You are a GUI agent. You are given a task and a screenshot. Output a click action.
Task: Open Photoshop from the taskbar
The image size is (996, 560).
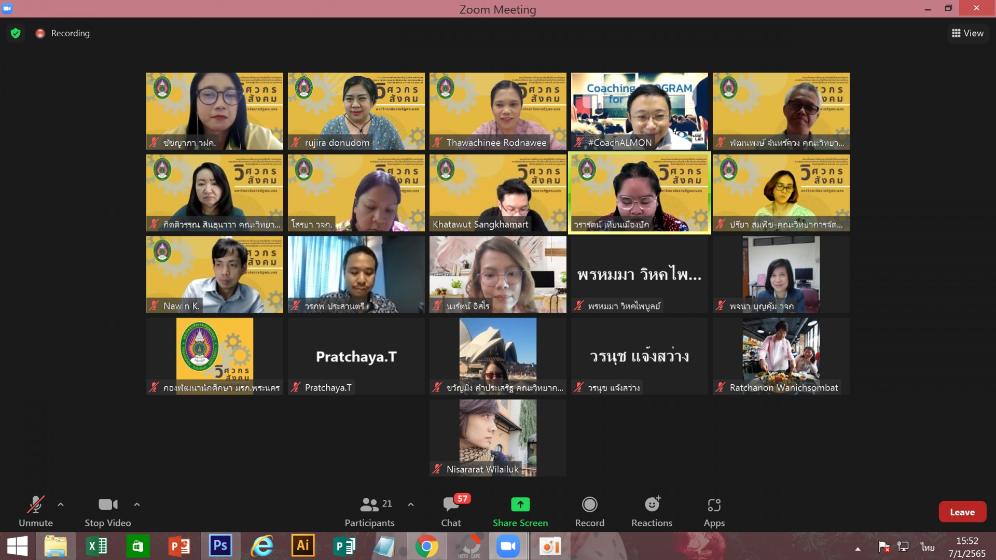pos(220,546)
